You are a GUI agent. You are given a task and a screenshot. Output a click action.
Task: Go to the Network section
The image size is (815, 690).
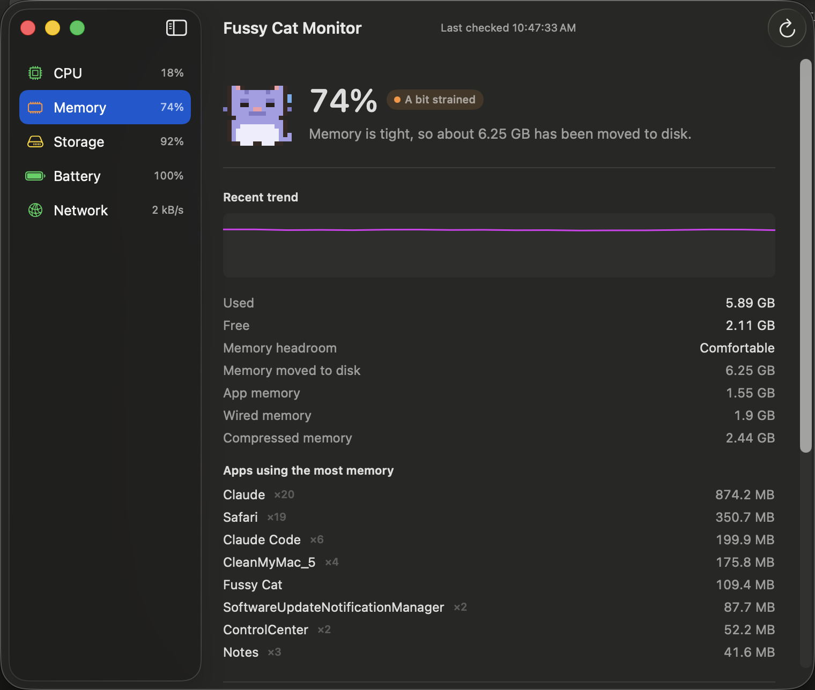tap(105, 210)
